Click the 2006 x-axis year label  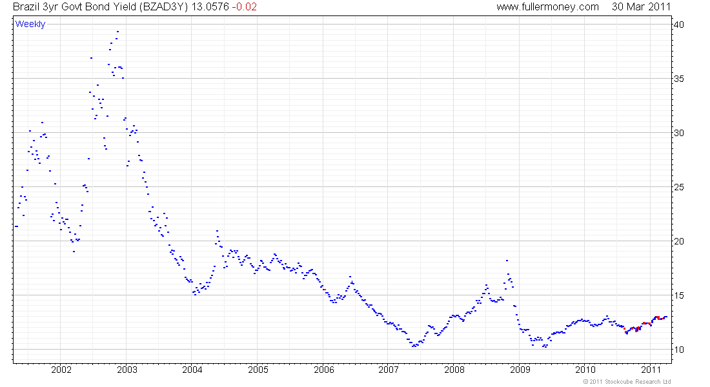pos(324,370)
